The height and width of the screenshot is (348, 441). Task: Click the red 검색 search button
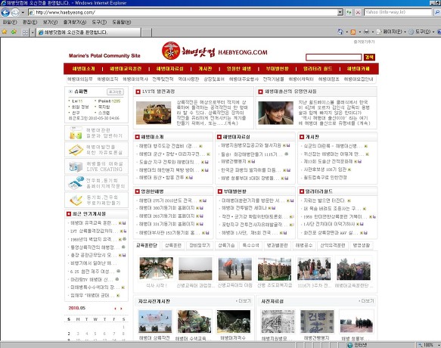pyautogui.click(x=369, y=57)
